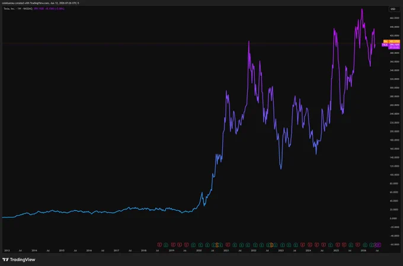Click the 2022 time axis label

pyautogui.click(x=254, y=251)
